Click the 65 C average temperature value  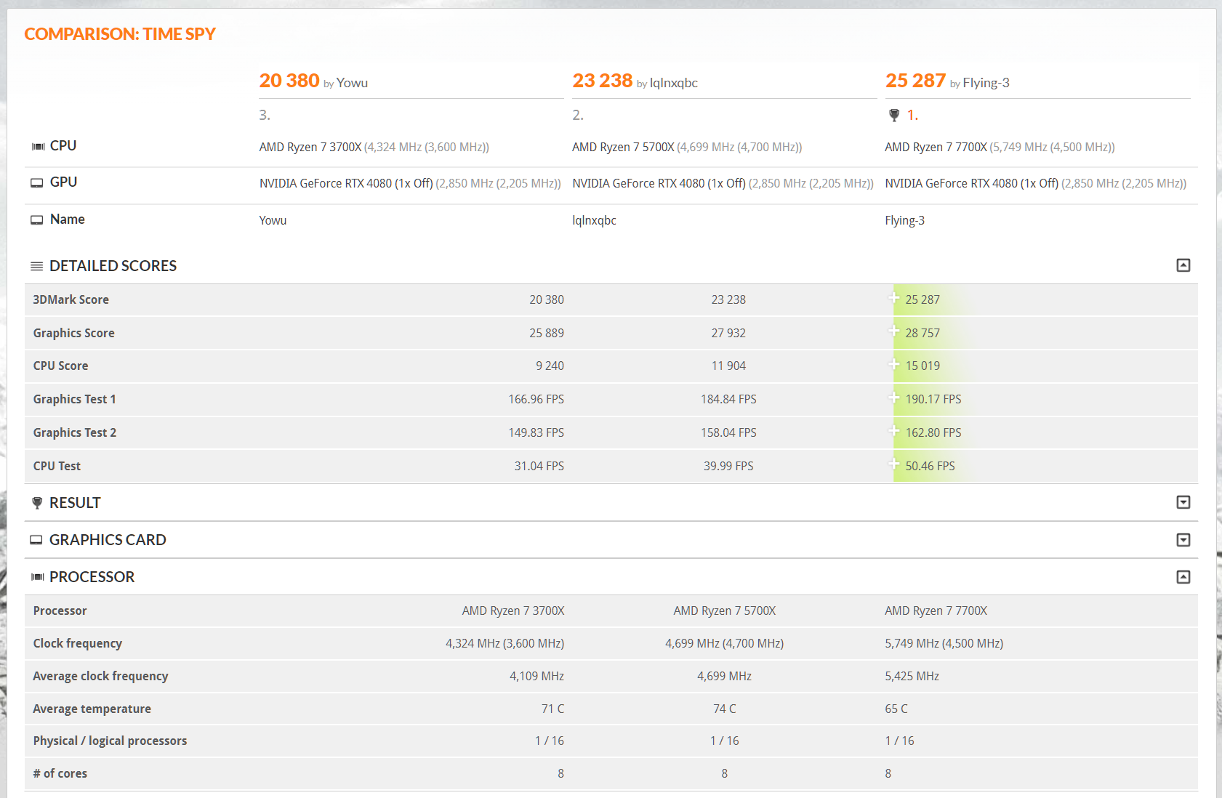896,709
